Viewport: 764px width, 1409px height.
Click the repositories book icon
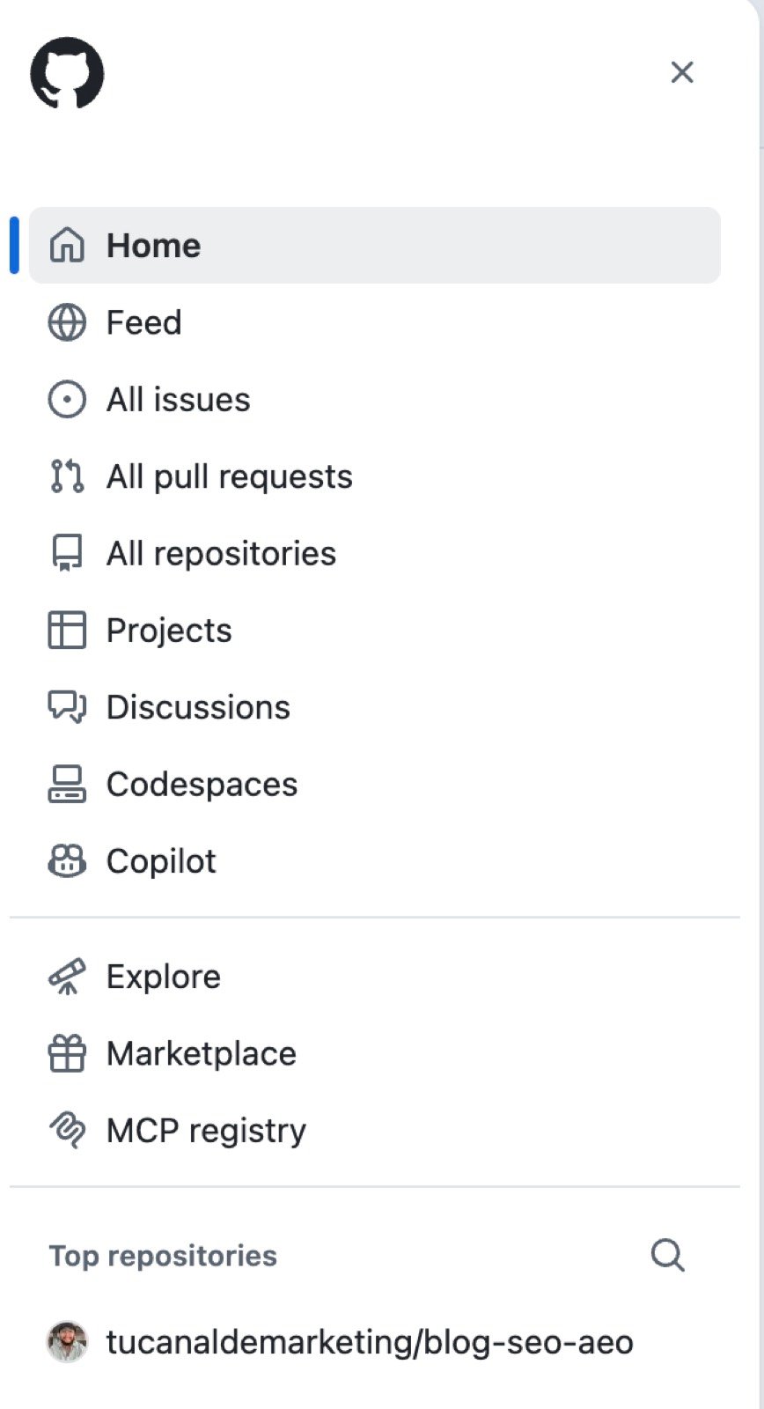point(67,553)
